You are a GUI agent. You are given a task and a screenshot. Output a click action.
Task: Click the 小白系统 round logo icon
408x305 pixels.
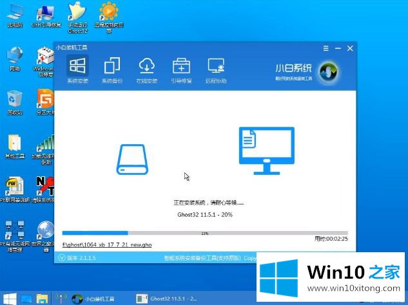point(328,71)
